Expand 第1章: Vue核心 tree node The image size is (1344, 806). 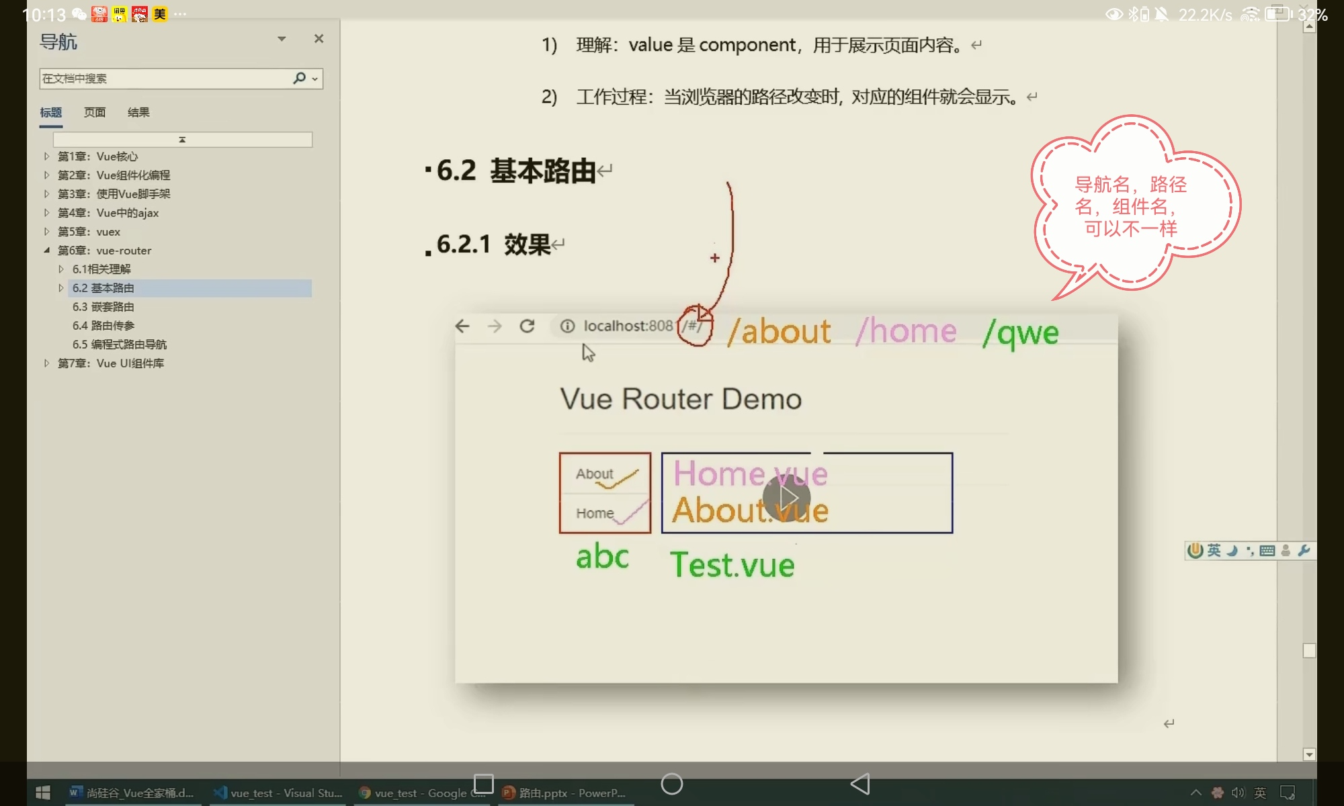pos(46,156)
